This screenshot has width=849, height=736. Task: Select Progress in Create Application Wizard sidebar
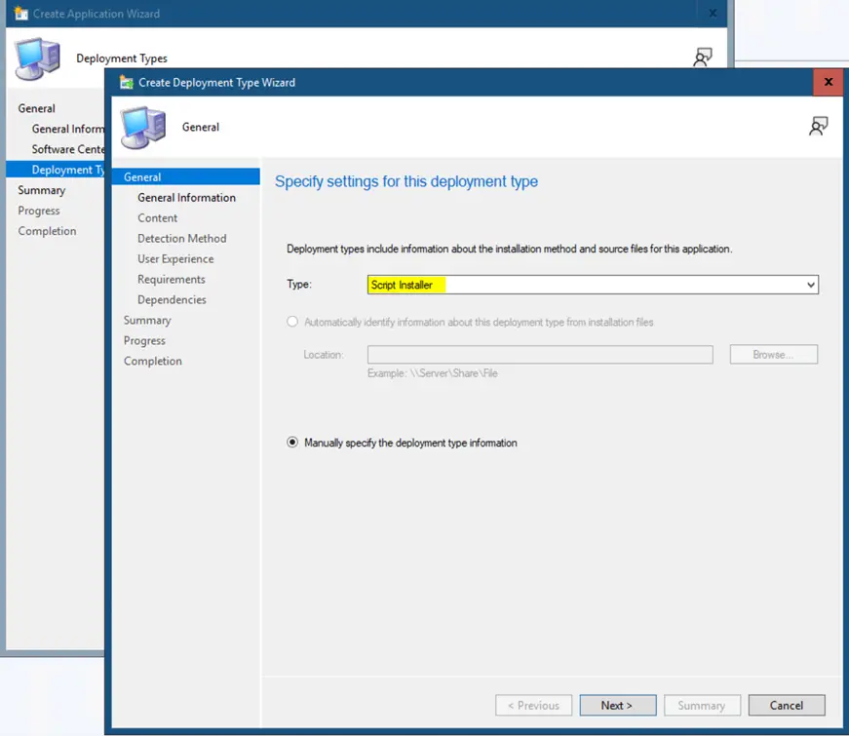39,211
